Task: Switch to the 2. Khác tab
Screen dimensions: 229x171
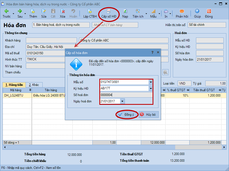Action: (34, 85)
